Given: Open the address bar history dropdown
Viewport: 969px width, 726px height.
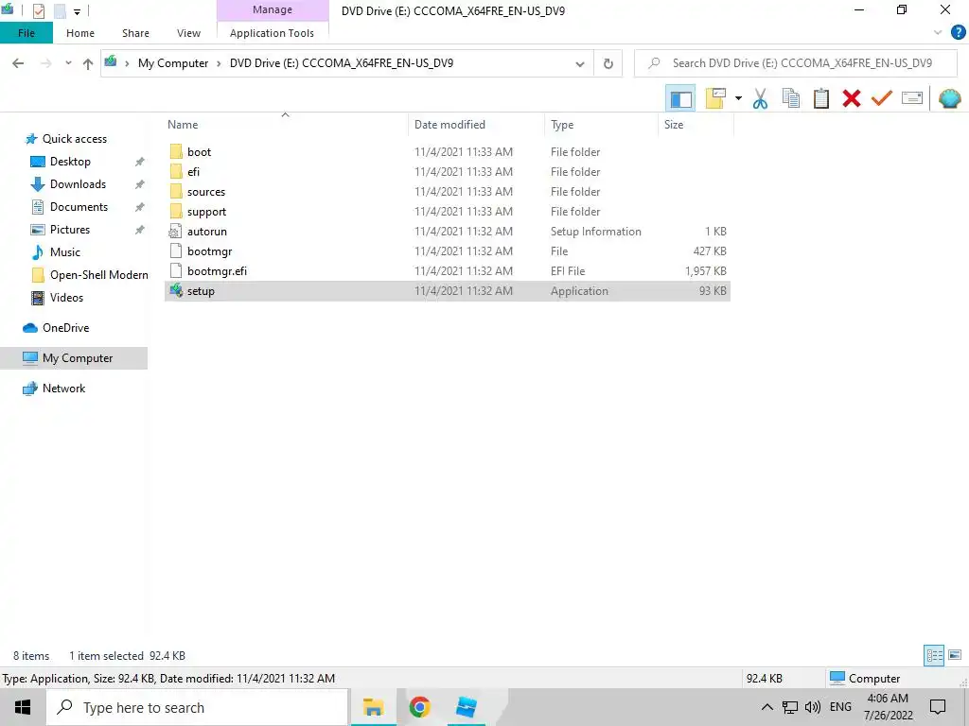Looking at the screenshot, I should point(580,63).
